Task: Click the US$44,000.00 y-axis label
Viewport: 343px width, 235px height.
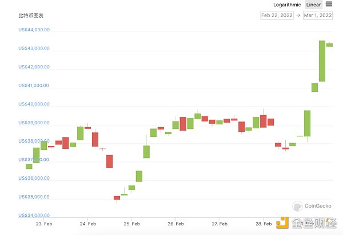Action: tap(34, 30)
